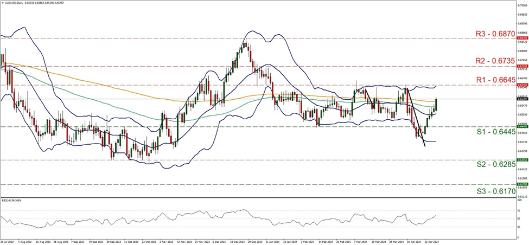
Task: Click the end of the RSI line
Action: pos(437,215)
